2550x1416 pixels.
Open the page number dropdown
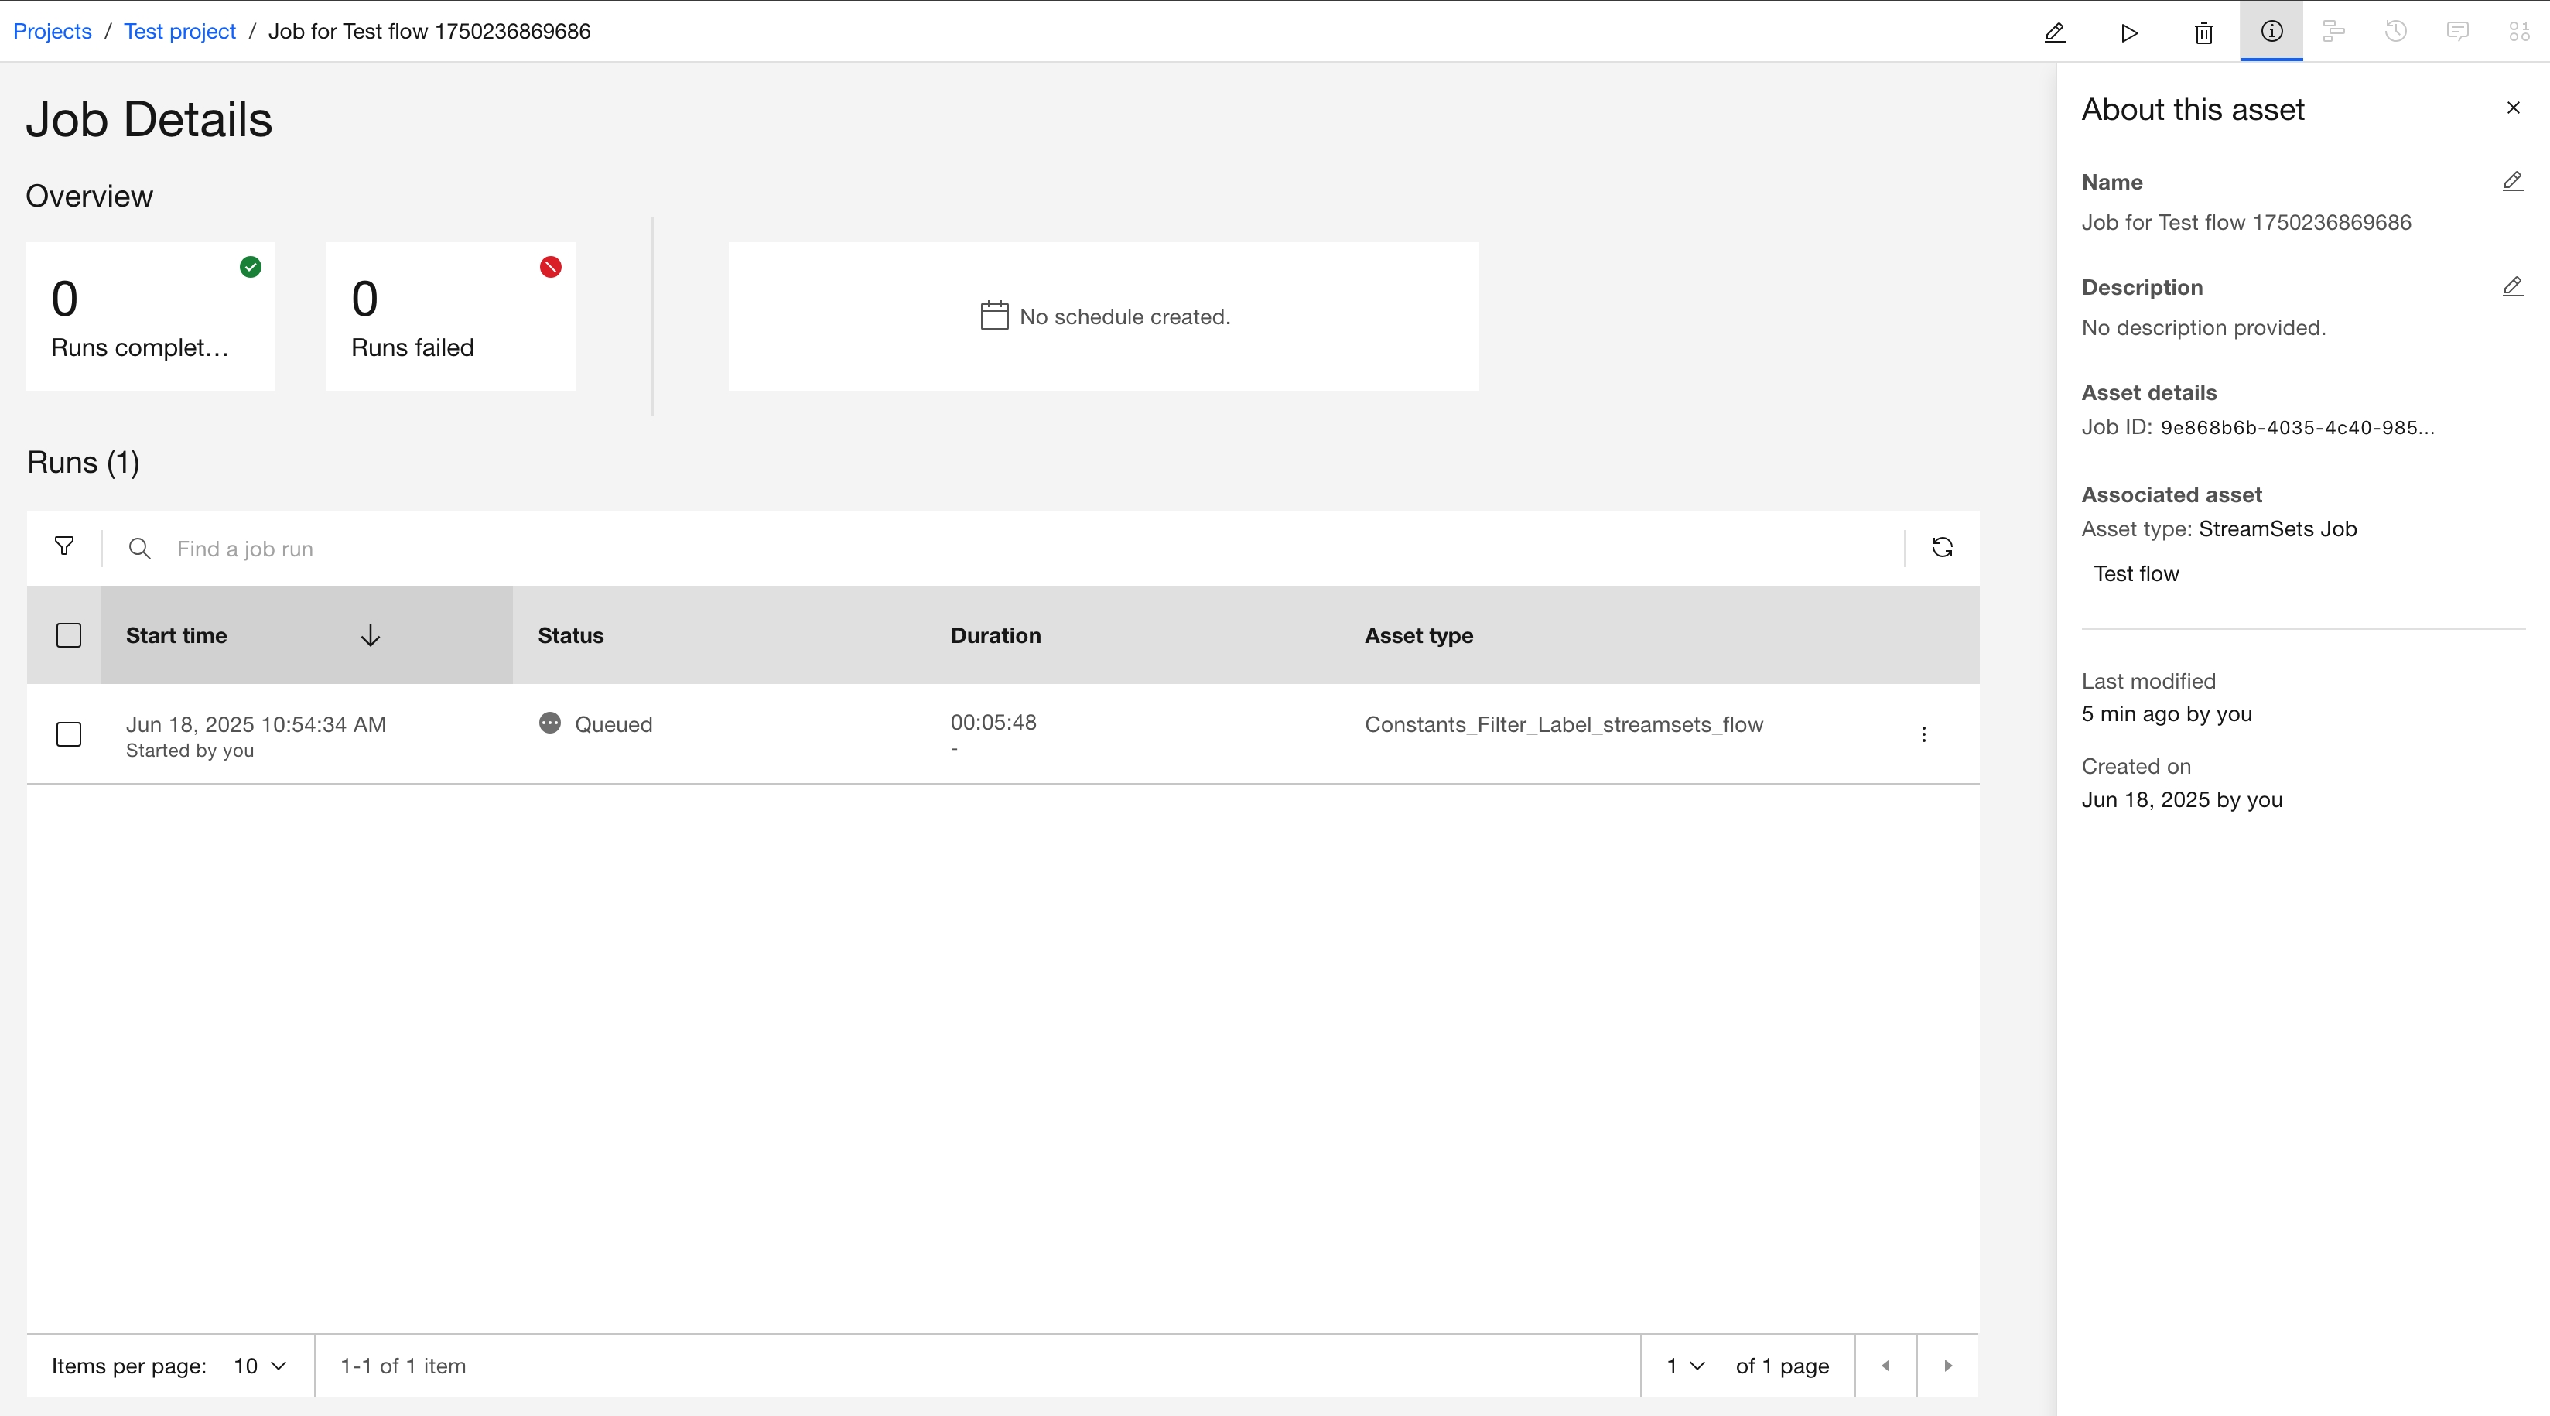[1685, 1366]
